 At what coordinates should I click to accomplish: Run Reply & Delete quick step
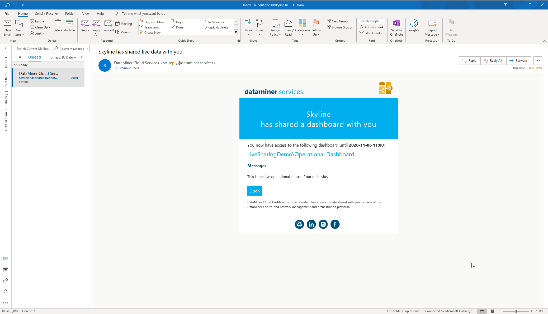click(x=216, y=27)
